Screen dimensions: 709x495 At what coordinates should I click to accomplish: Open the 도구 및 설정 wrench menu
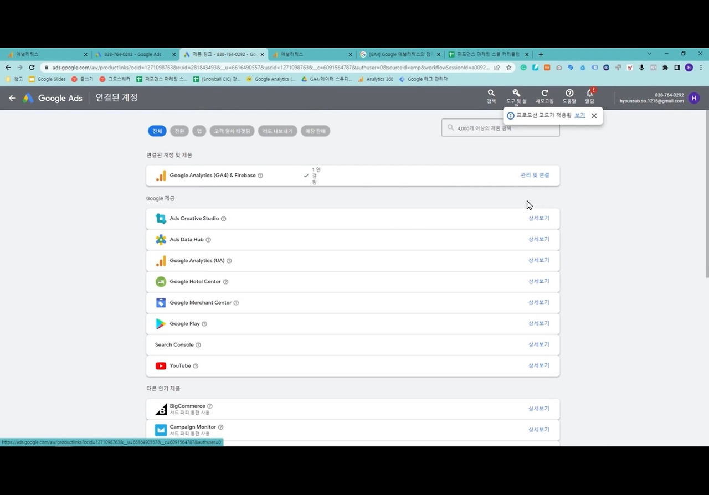tap(516, 96)
